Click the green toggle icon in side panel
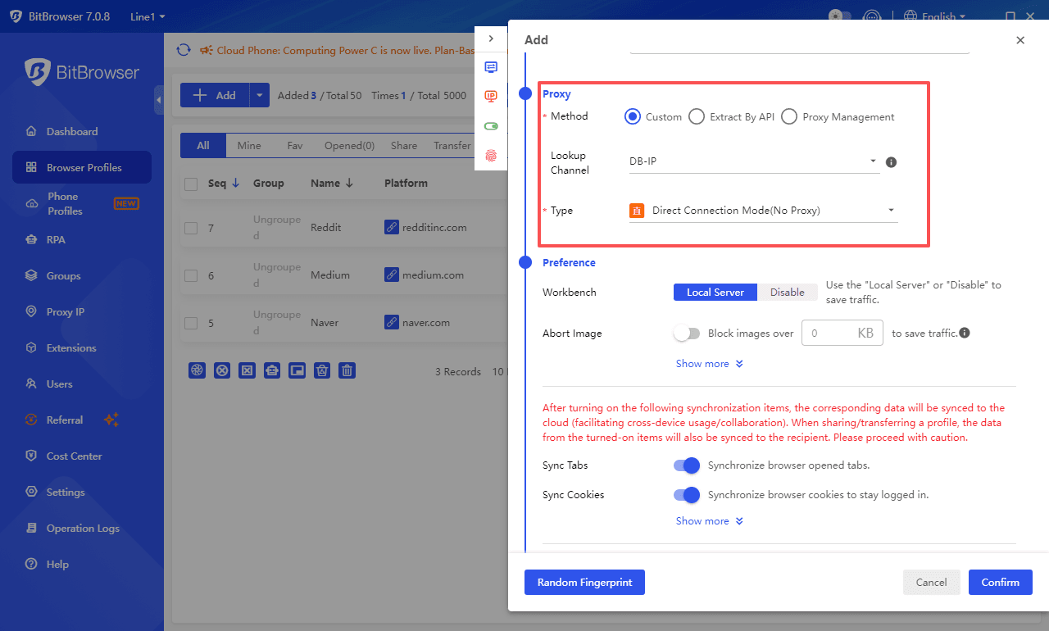 pos(491,126)
